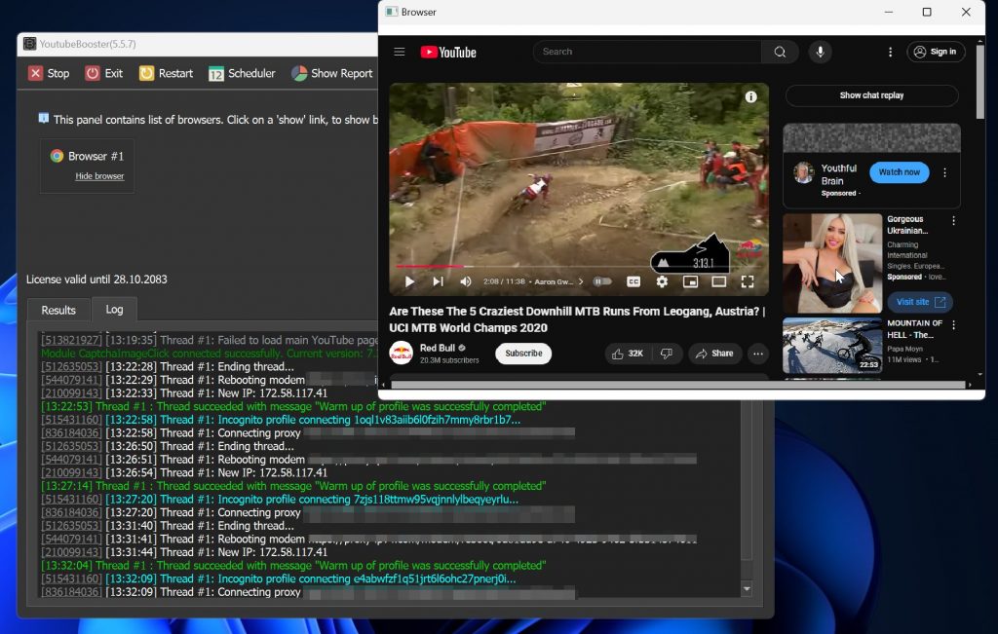Start voice search with microphone icon
The image size is (998, 634).
tap(820, 52)
